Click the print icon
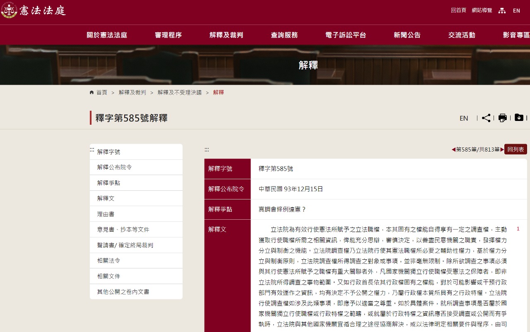 coord(502,118)
